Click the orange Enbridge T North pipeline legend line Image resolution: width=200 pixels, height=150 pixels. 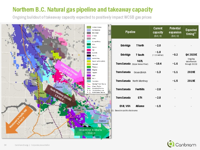click(89, 84)
